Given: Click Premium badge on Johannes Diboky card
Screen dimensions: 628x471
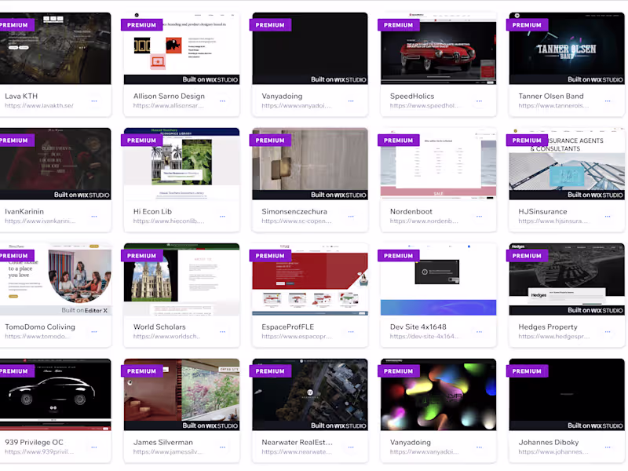Looking at the screenshot, I should click(x=527, y=371).
